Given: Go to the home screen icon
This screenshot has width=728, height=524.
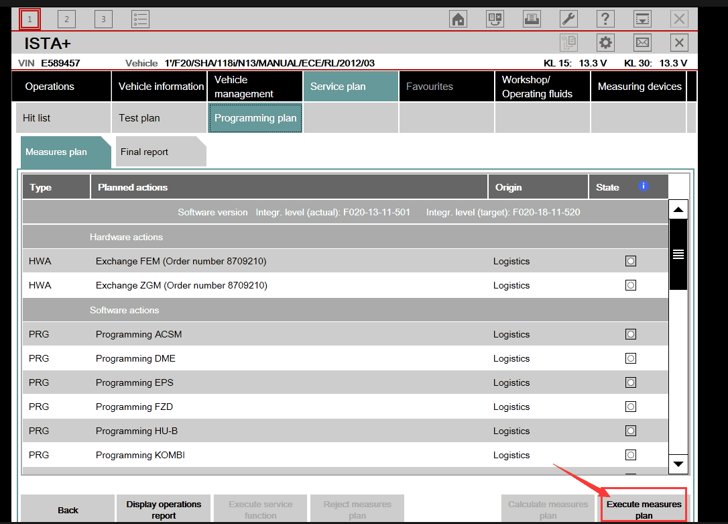Looking at the screenshot, I should pyautogui.click(x=459, y=19).
